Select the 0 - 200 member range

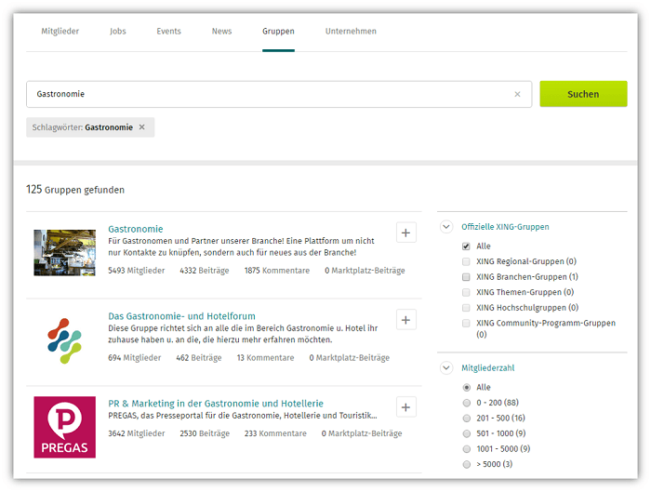coord(466,403)
